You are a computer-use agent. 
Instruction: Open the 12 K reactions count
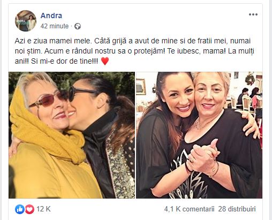(43, 209)
